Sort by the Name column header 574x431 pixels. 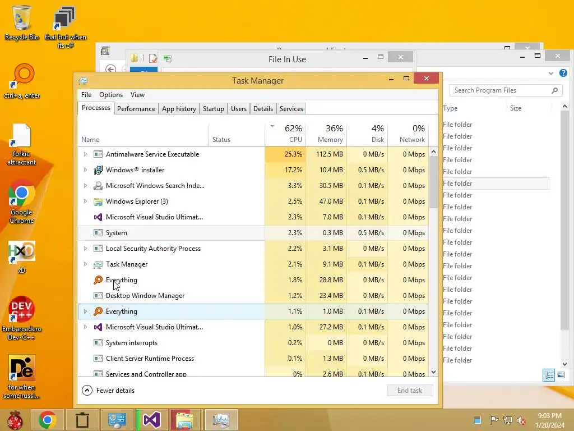pyautogui.click(x=143, y=134)
